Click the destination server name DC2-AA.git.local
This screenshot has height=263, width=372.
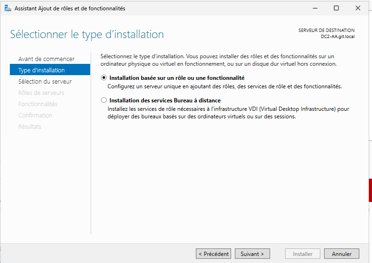point(338,37)
